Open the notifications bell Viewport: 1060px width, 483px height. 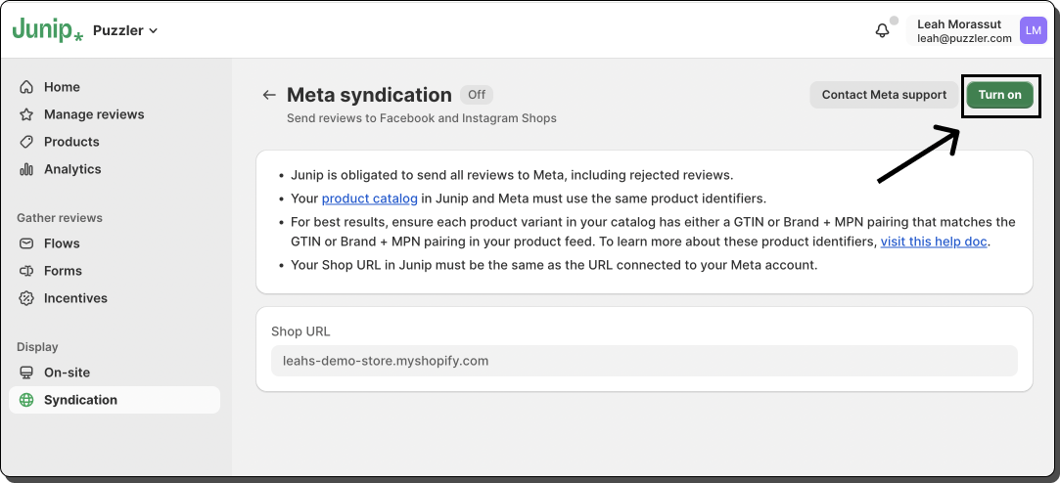[882, 30]
